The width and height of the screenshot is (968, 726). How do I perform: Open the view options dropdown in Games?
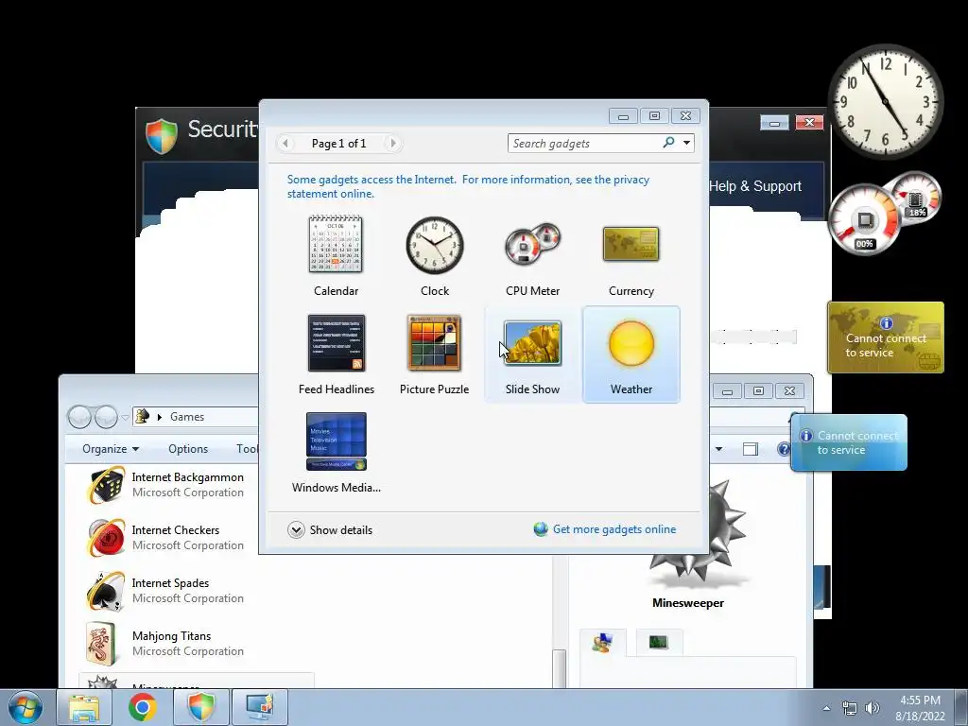[x=718, y=449]
